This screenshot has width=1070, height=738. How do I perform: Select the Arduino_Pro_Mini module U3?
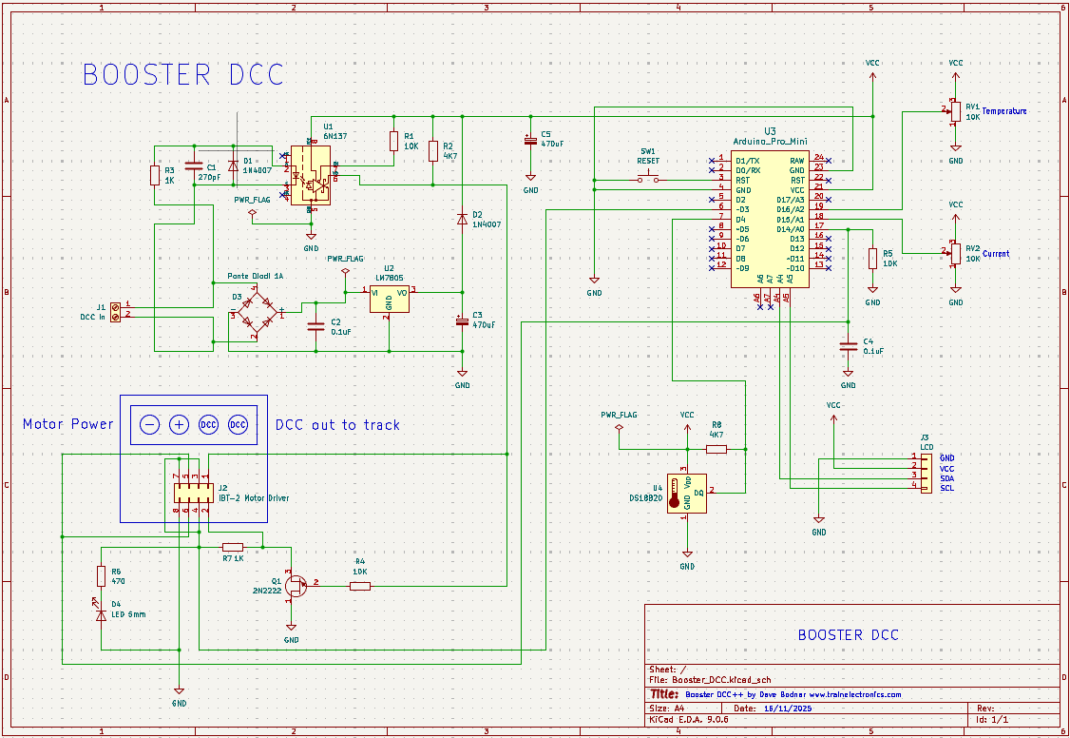tap(770, 214)
